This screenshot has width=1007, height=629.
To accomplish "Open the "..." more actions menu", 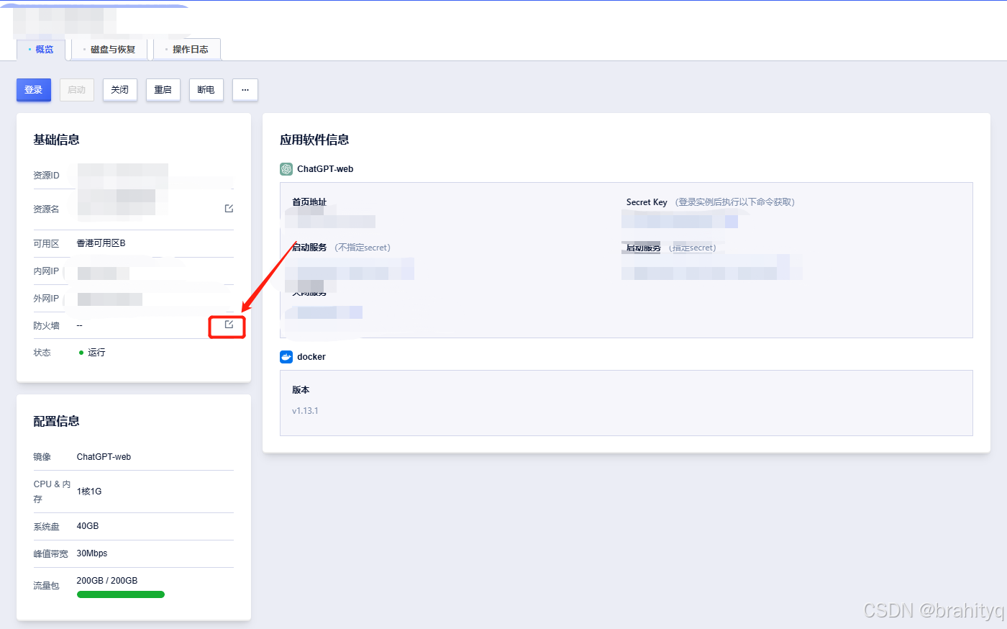I will [x=245, y=89].
